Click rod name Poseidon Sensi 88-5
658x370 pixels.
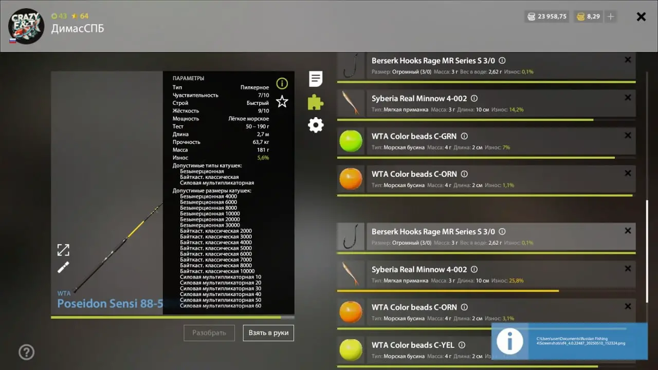[110, 304]
